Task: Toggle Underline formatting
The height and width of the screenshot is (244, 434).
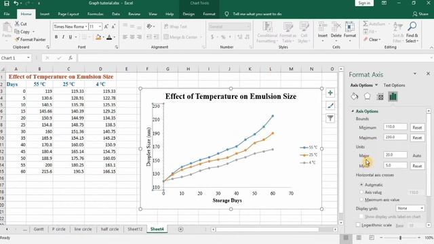Action: click(71, 37)
